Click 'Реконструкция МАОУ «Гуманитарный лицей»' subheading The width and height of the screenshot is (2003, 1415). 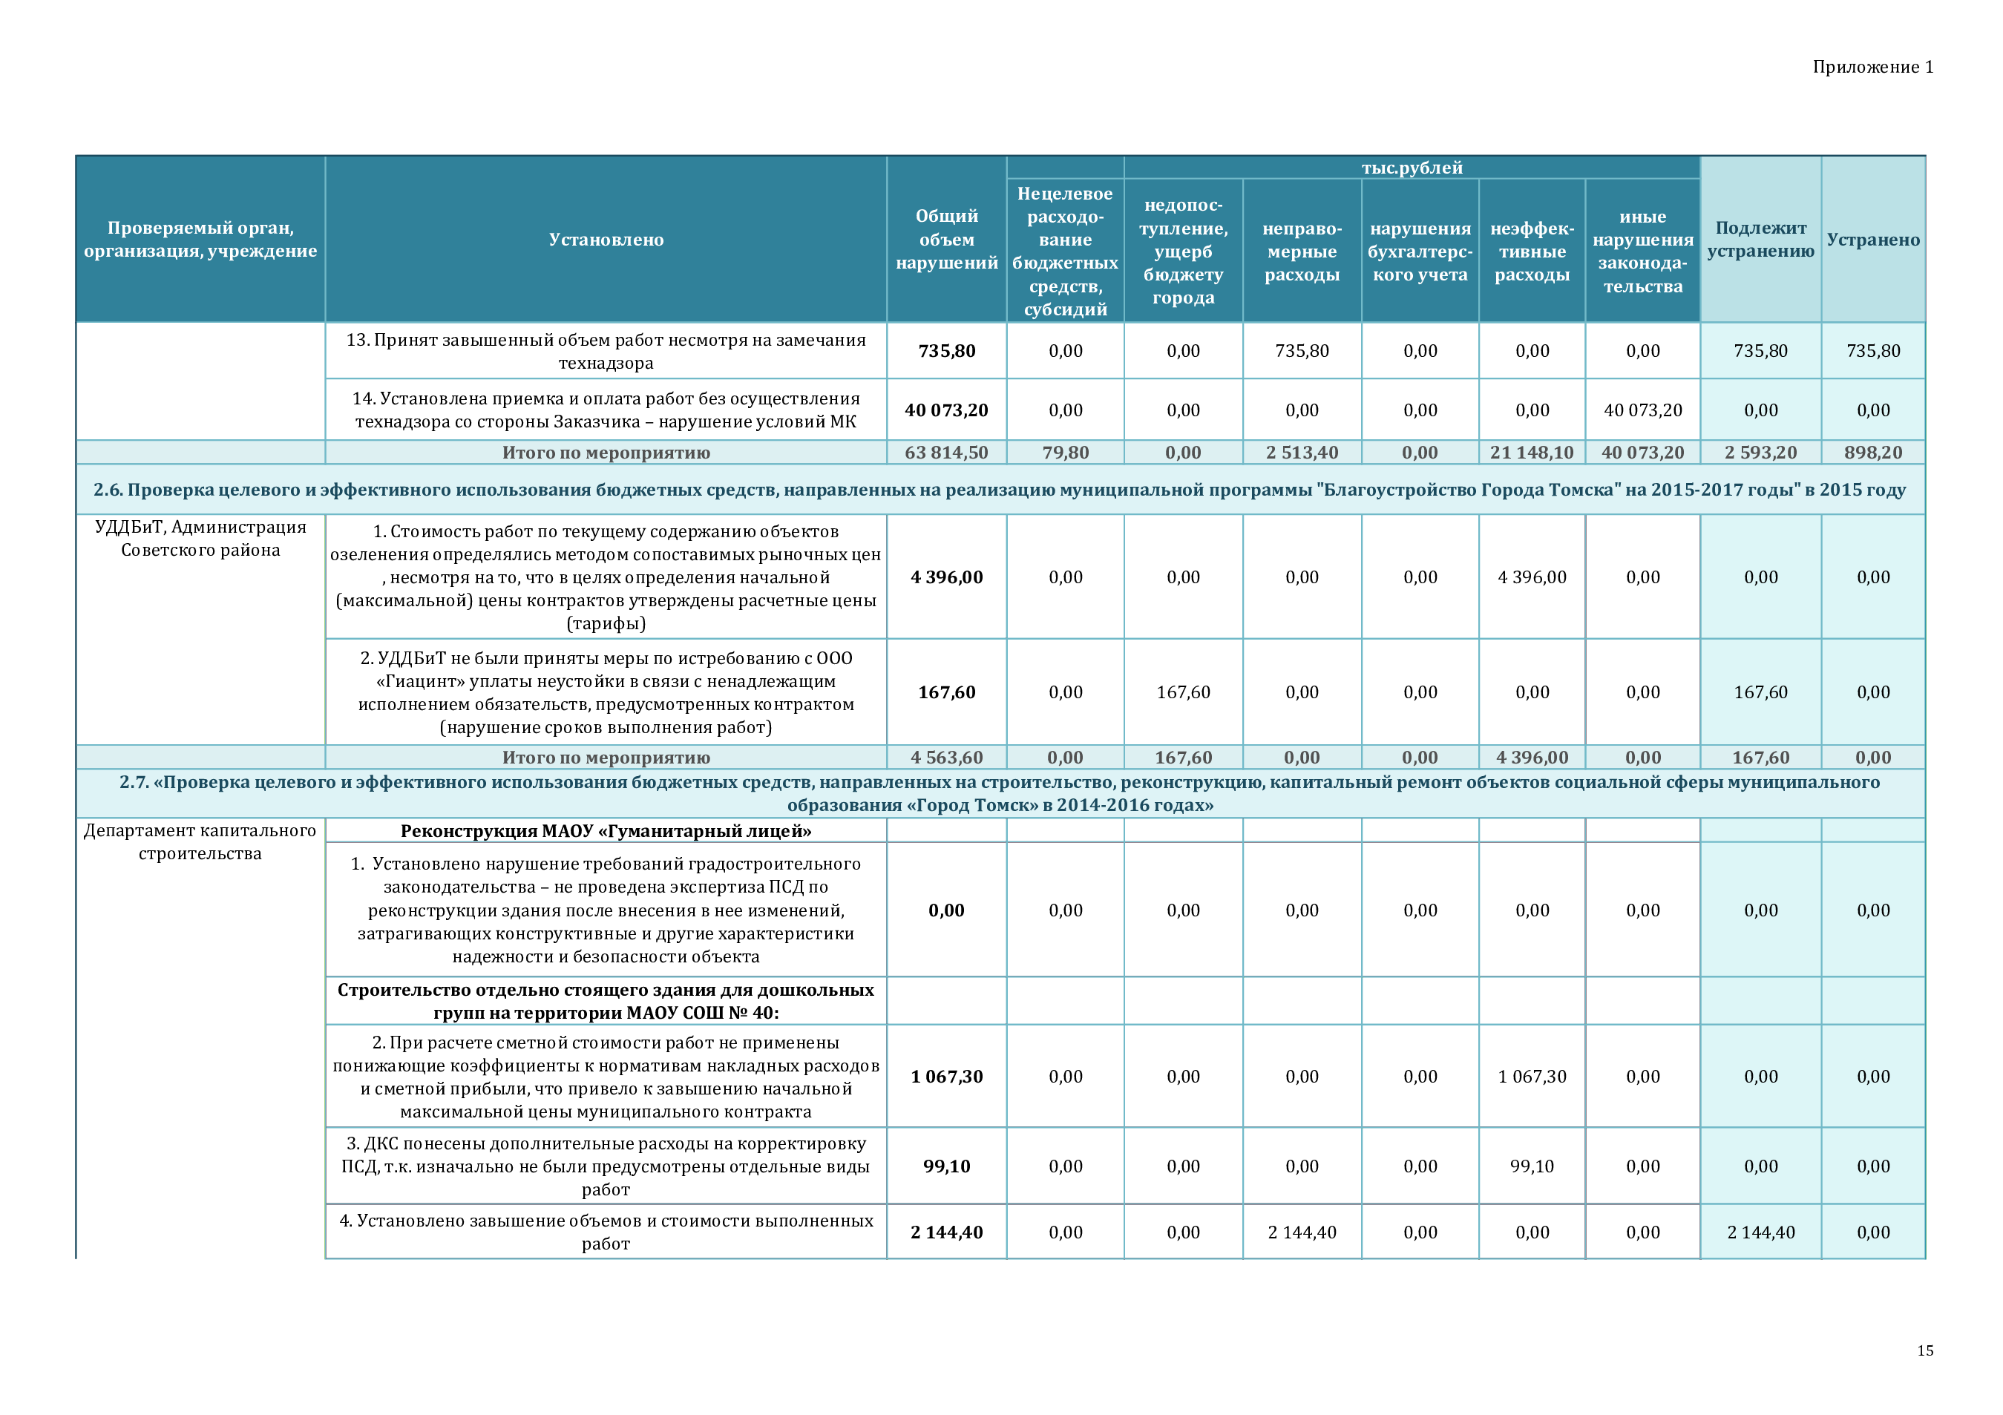(606, 831)
